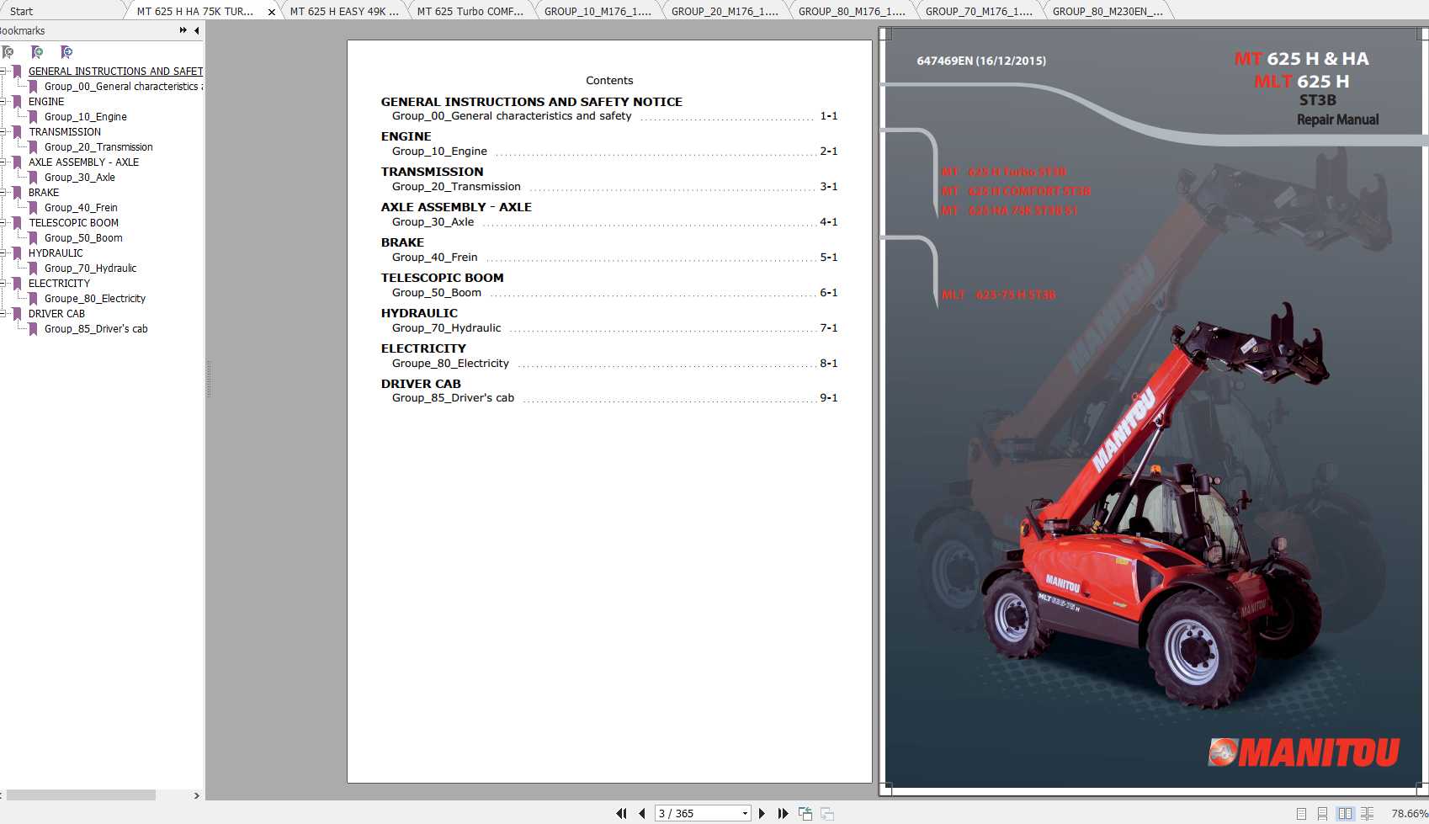Screen dimensions: 1429x824
Task: Select the ENGINE bookmark label
Action: (x=46, y=102)
